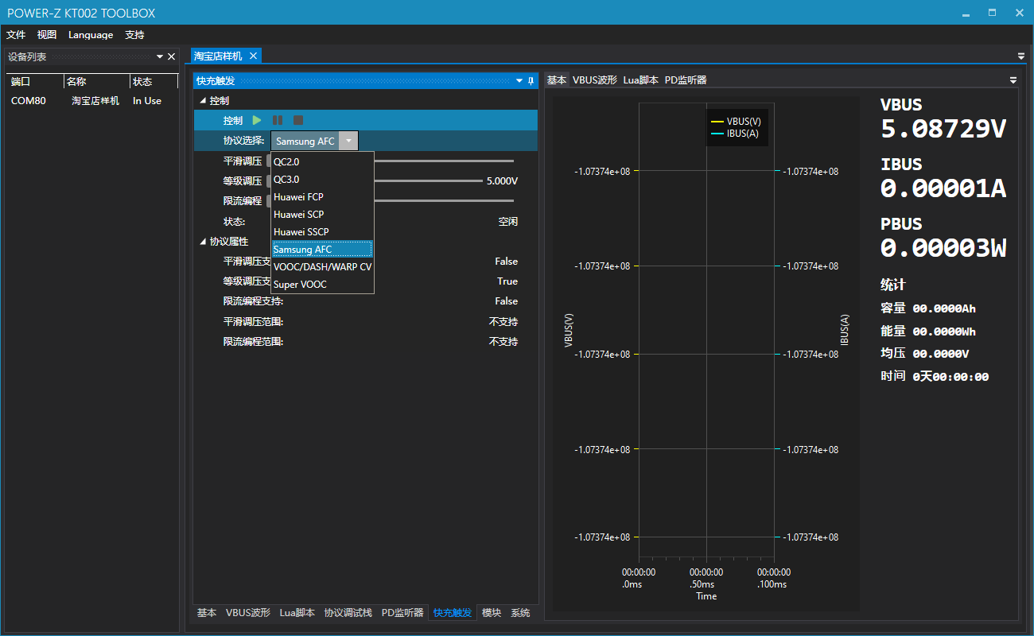This screenshot has height=636, width=1034.
Task: Pin the 快充触发 panel with the pushpin icon
Action: [531, 81]
